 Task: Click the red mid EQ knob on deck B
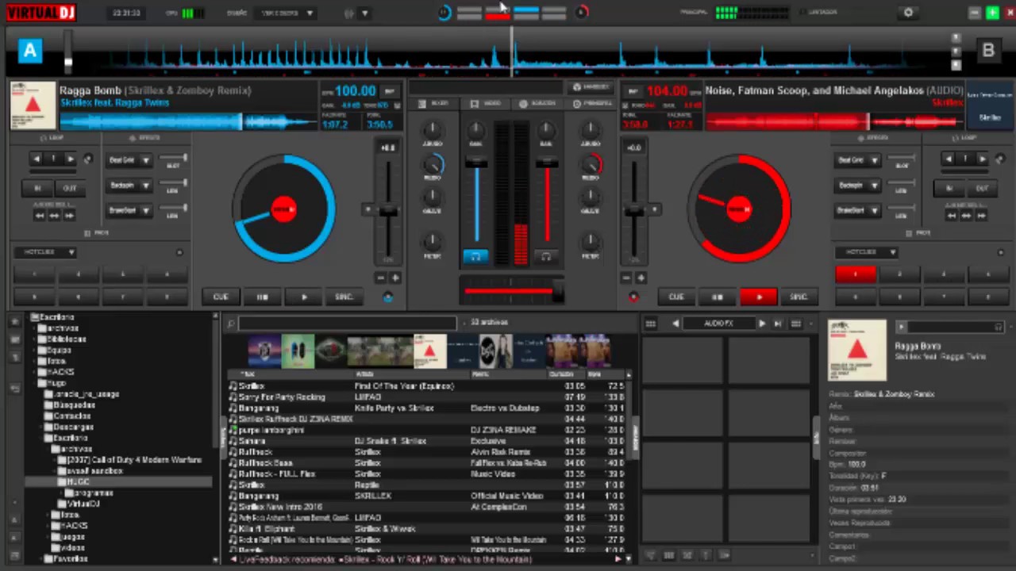point(591,163)
